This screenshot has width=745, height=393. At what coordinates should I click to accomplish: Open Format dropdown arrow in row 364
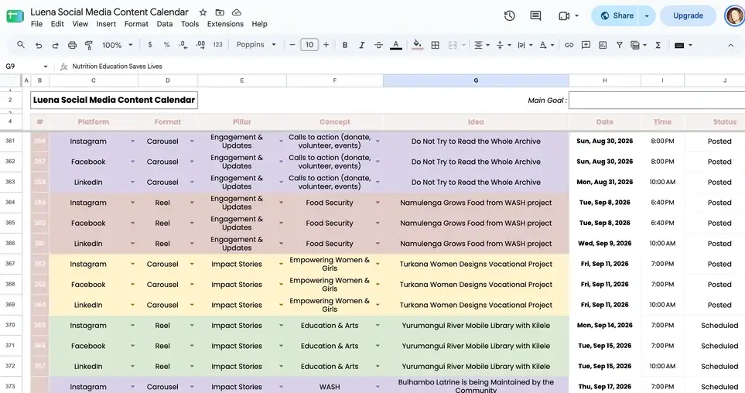[x=192, y=203]
